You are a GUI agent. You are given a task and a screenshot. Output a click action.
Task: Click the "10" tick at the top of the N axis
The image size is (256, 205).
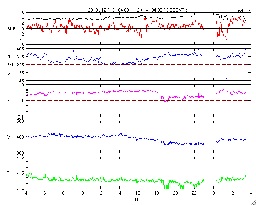pyautogui.click(x=22, y=85)
